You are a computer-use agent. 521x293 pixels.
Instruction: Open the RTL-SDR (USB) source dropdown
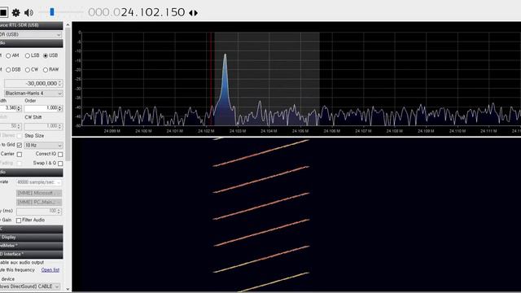pos(31,34)
